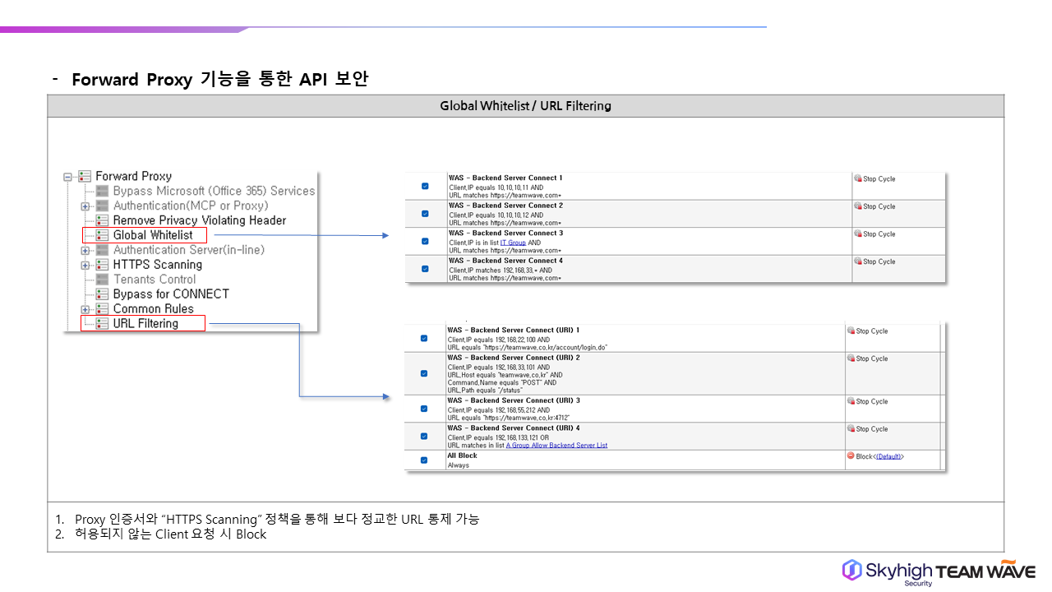The image size is (1052, 592).
Task: Uncheck the Backend Server Connect (URI) 2 rule
Action: click(x=424, y=373)
